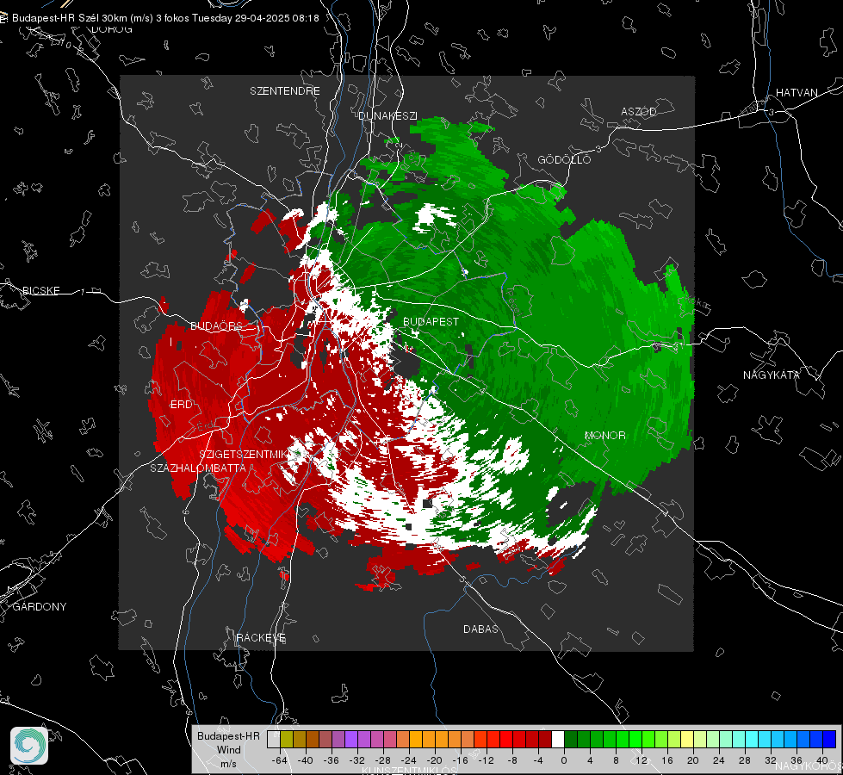Pick the pale yellow legend swatch
This screenshot has width=843, height=775.
687,740
